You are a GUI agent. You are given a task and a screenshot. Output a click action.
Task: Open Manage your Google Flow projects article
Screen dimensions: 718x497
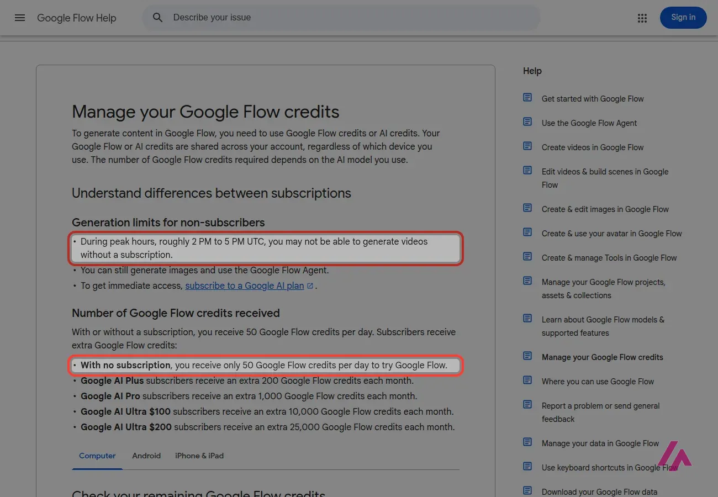coord(604,289)
